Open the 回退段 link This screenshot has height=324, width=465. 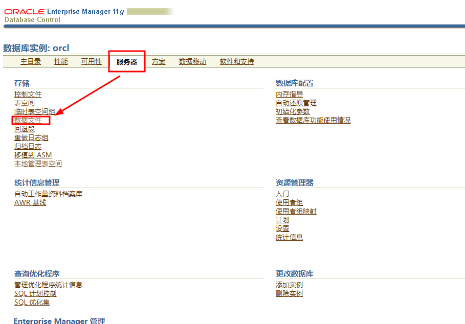pyautogui.click(x=25, y=129)
